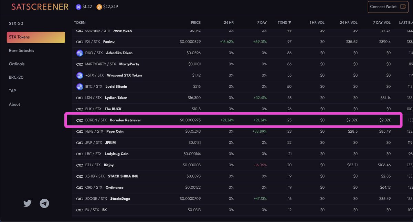Sort table by 7 DAY VOL header
The width and height of the screenshot is (413, 222).
(x=382, y=23)
